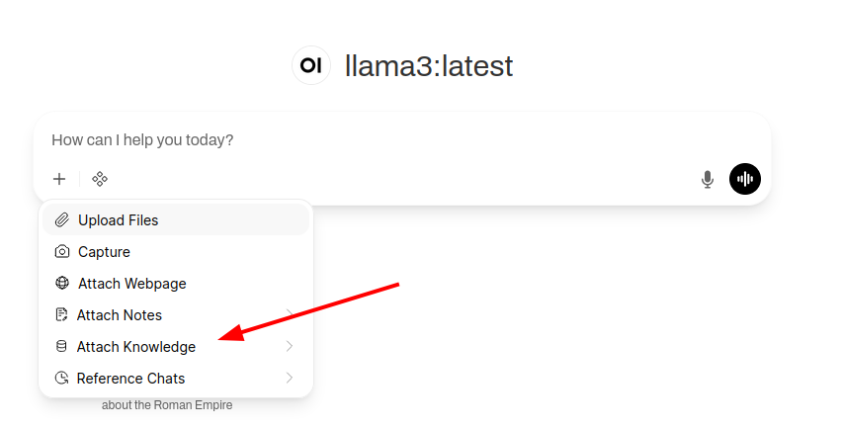Click the plus icon to add attachments
The image size is (843, 429).
pyautogui.click(x=59, y=179)
